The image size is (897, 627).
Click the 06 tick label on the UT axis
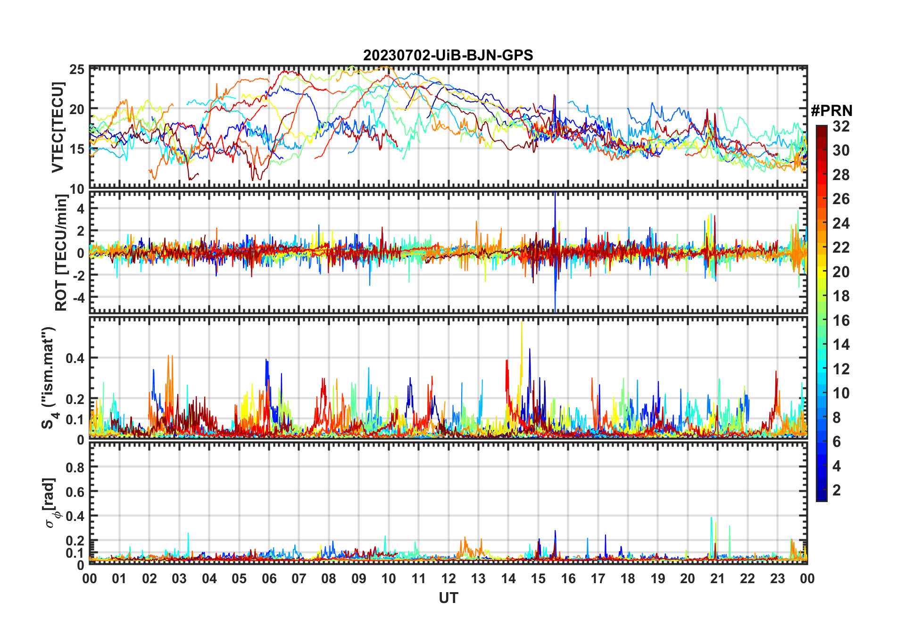click(x=269, y=579)
